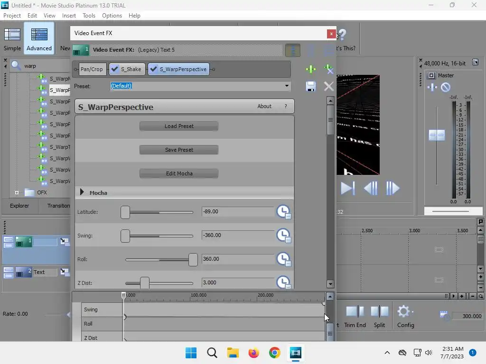Click Trim End tool
Screen dimensions: 486x364
point(355,316)
